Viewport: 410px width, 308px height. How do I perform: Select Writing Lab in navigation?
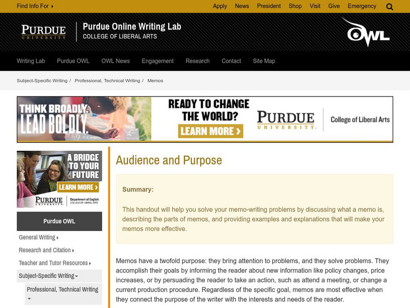pos(31,61)
